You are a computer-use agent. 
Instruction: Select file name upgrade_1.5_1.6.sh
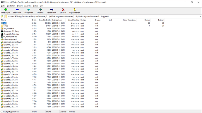(x=11, y=53)
